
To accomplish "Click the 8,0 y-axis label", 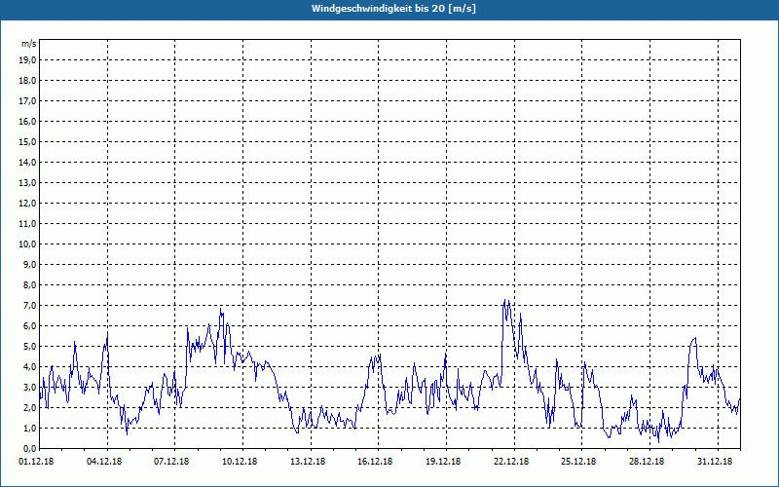I will click(x=29, y=284).
